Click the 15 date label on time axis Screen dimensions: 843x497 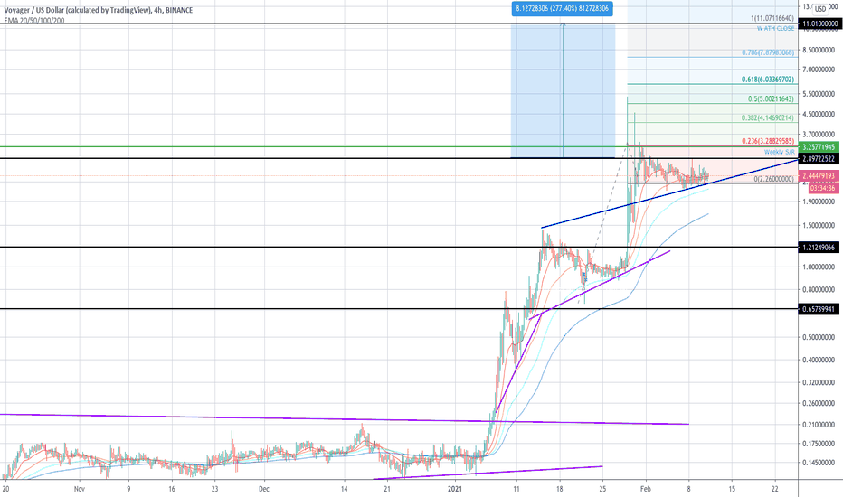point(732,489)
